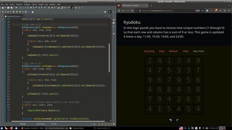Go forward in Eclipse navigation history

point(26,12)
